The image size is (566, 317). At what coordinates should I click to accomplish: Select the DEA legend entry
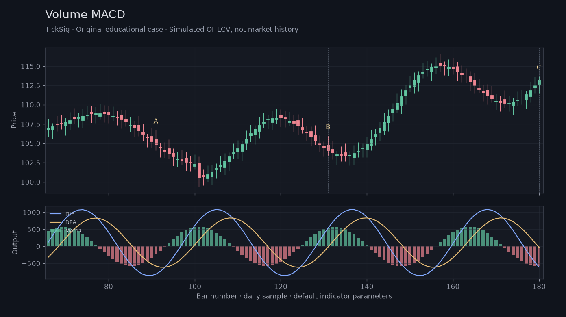63,222
